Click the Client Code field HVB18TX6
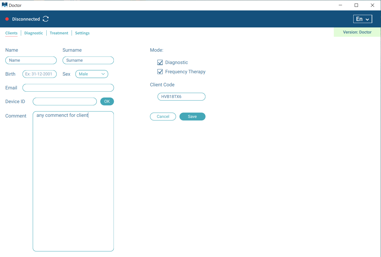381x257 pixels. pos(181,97)
